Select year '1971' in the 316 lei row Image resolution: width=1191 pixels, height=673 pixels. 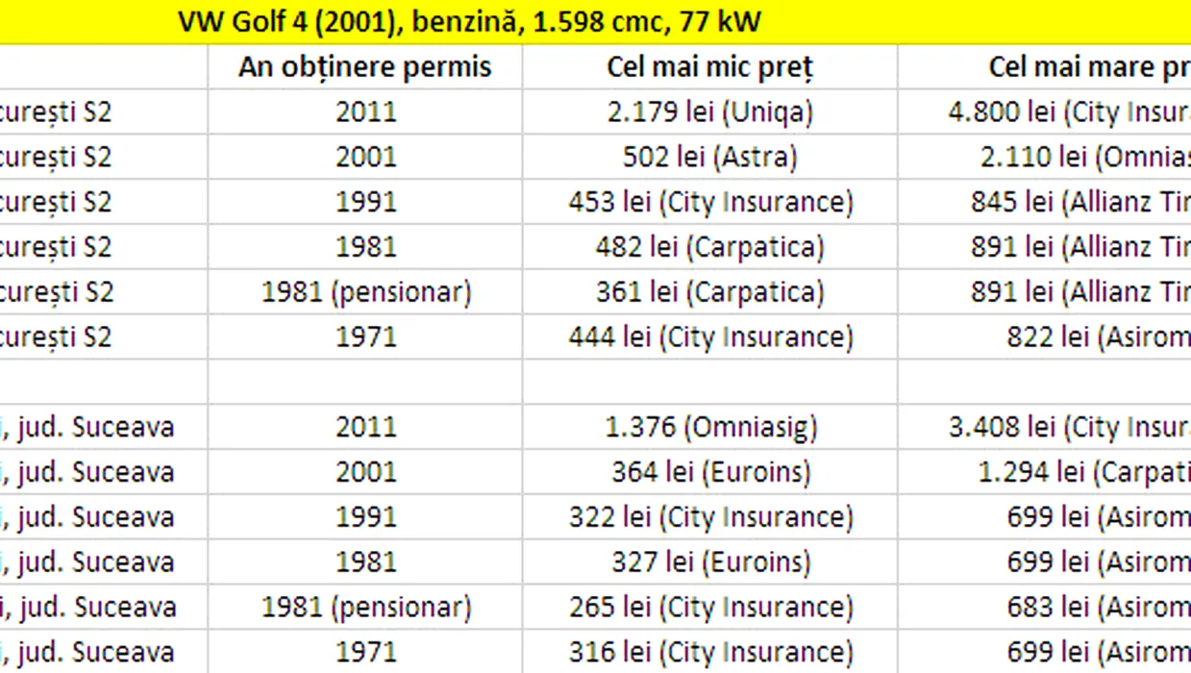365,653
